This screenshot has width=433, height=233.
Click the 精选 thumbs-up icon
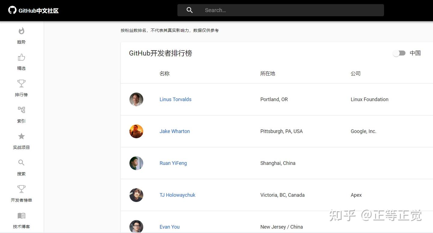click(x=21, y=57)
